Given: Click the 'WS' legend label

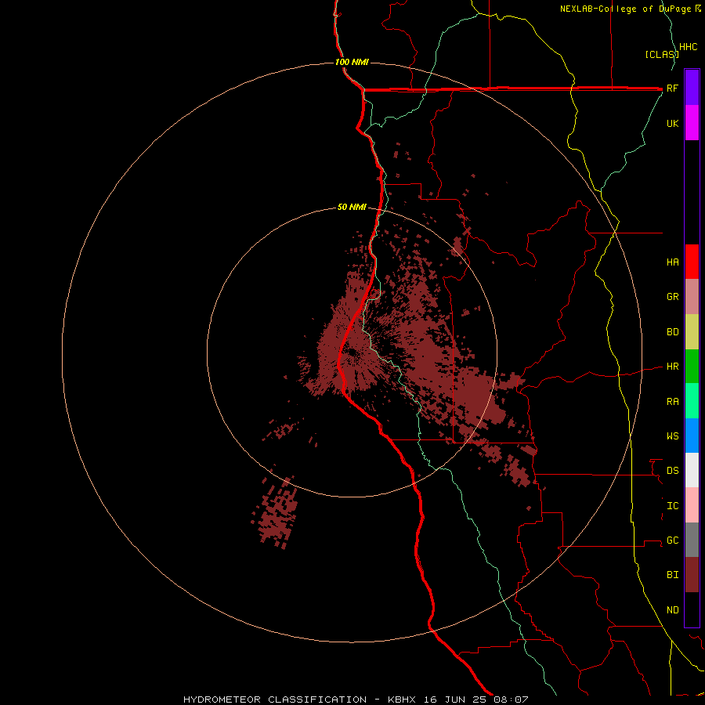Looking at the screenshot, I should click(x=672, y=436).
